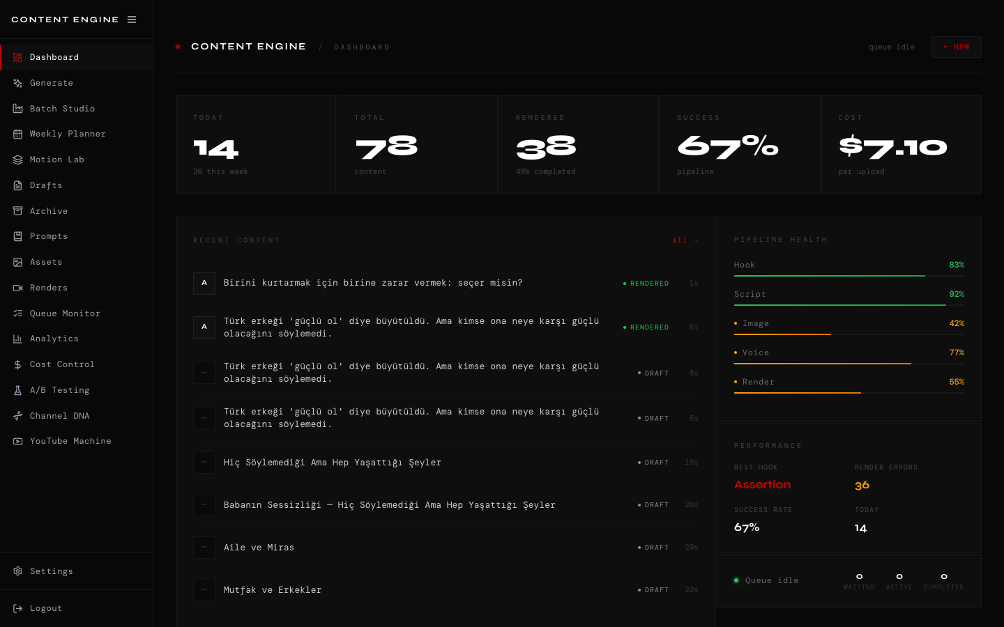
Task: Open the Motion Lab panel
Action: [56, 160]
